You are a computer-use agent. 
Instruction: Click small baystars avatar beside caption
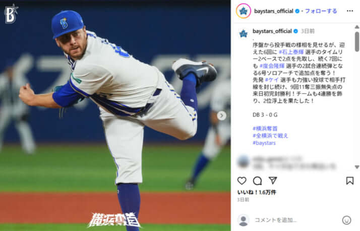pyautogui.click(x=244, y=34)
